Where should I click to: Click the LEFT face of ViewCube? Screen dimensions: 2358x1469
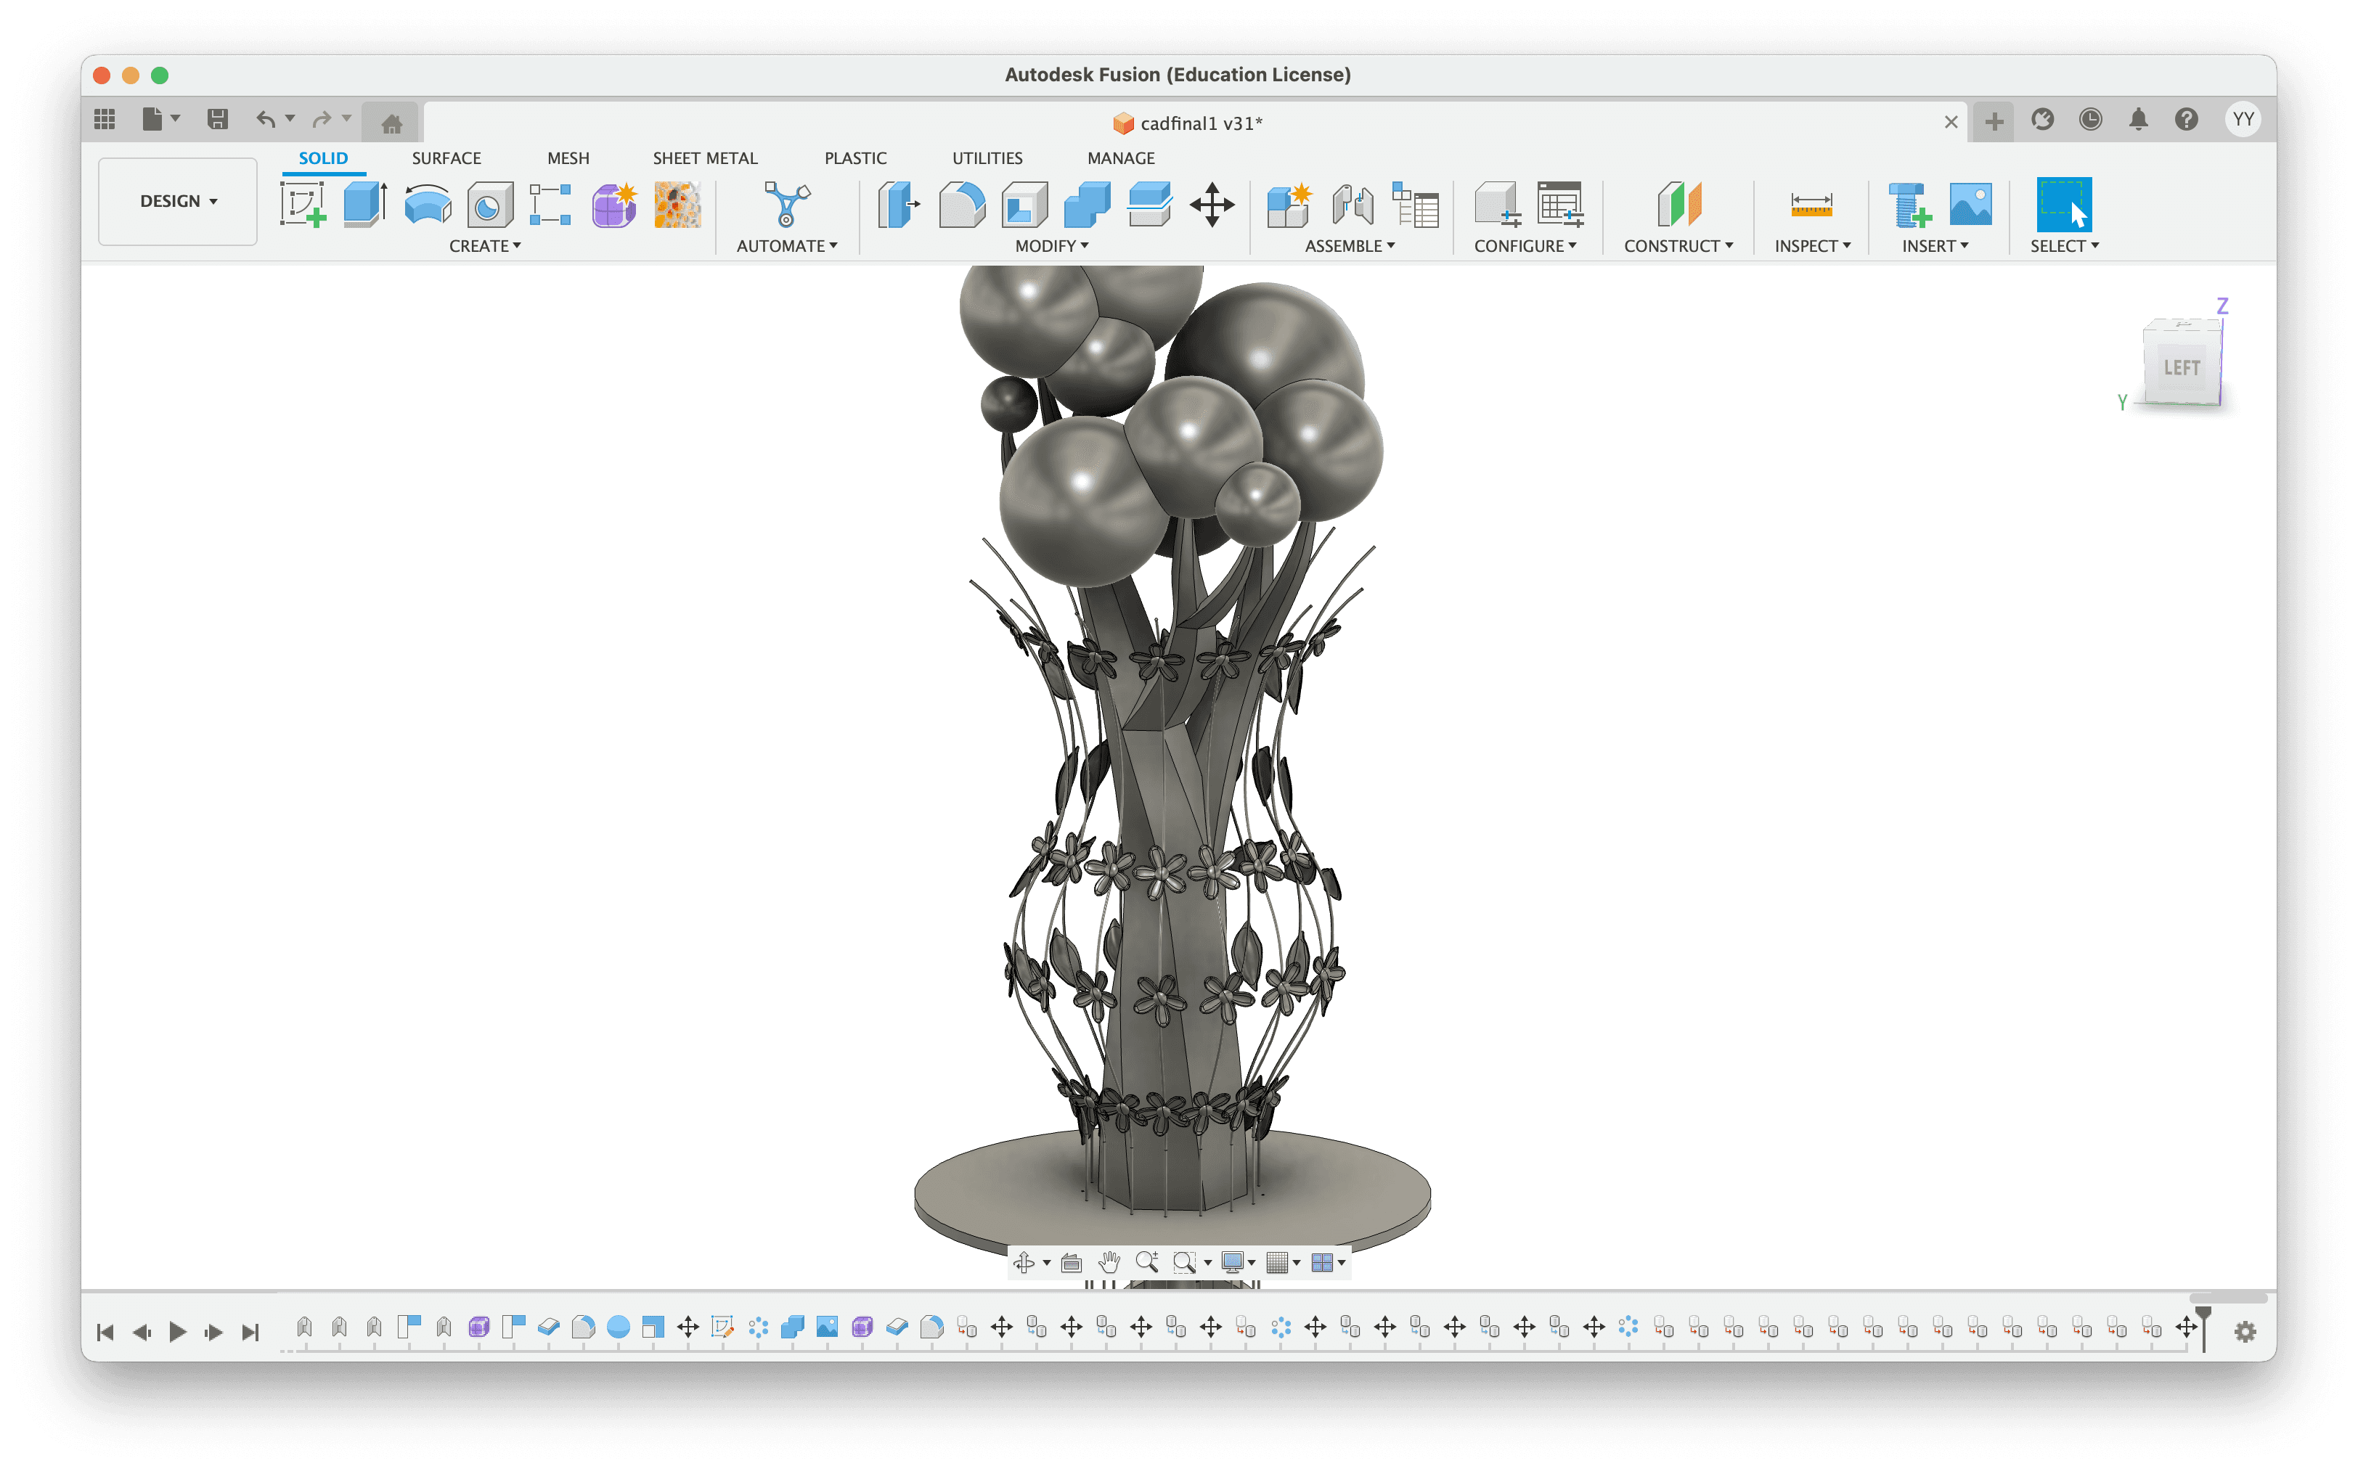point(2181,367)
